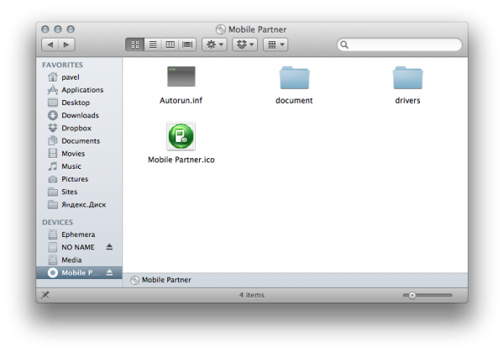Click the Autorun.inf file name

pos(181,101)
